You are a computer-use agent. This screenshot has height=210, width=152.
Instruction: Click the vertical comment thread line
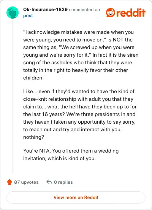[13, 96]
